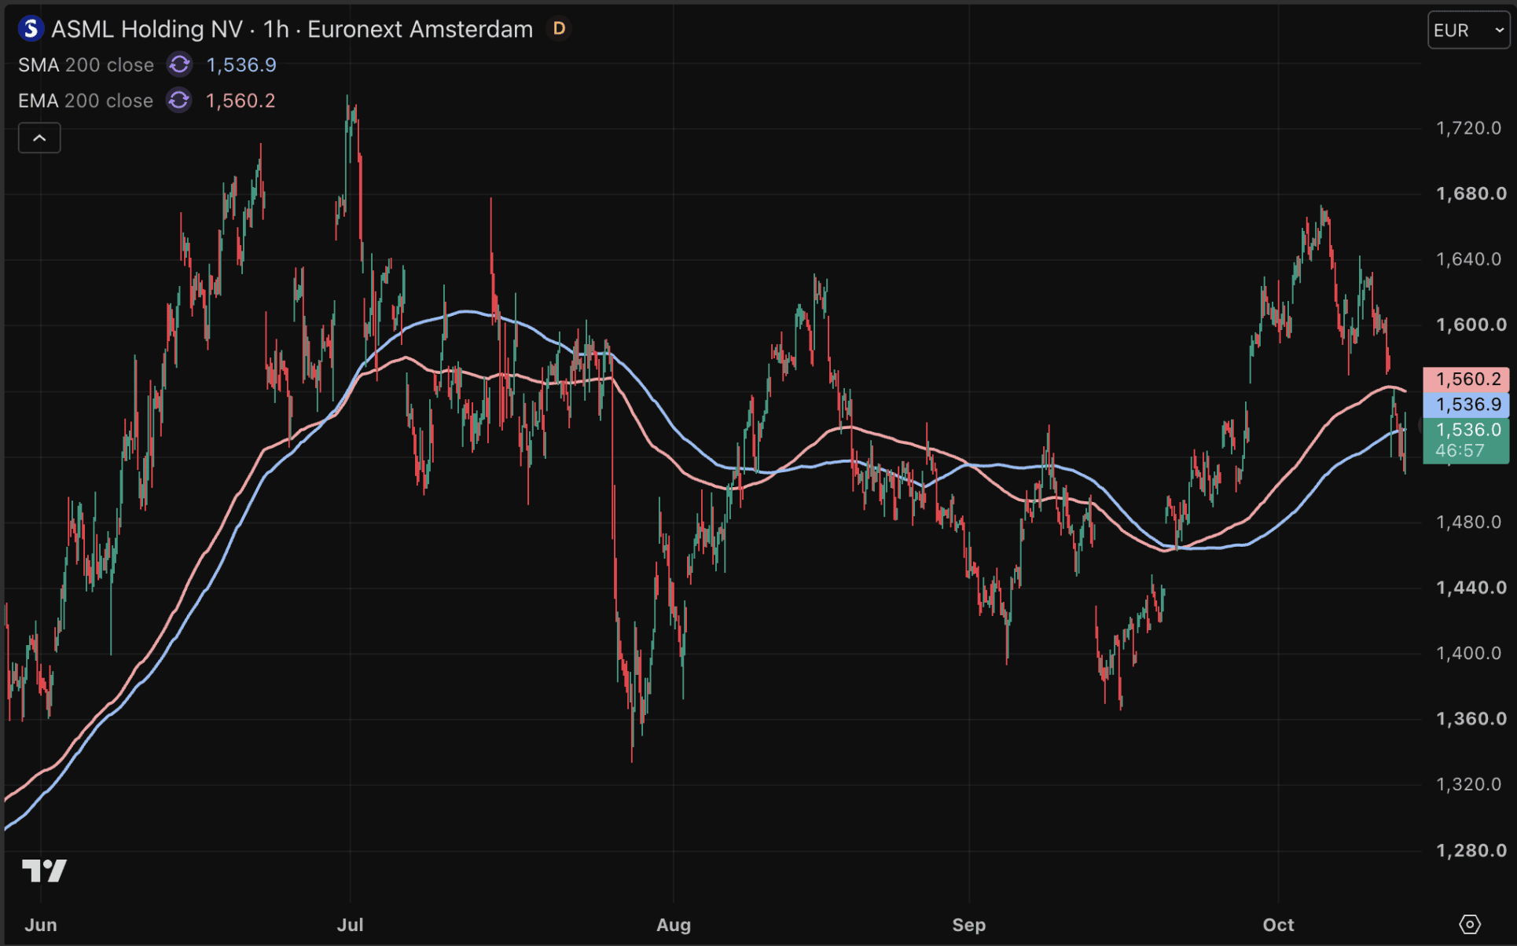Click the EMA 200 refresh icon
1517x946 pixels.
point(179,101)
